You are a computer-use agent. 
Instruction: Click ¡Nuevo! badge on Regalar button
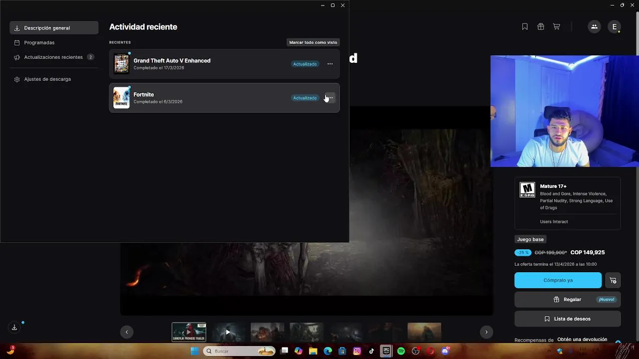point(607,300)
